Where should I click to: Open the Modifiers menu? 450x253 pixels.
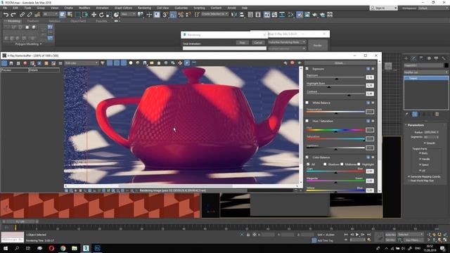click(84, 8)
